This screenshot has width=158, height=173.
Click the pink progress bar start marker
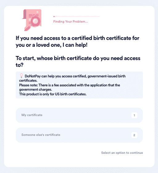tap(54, 16)
